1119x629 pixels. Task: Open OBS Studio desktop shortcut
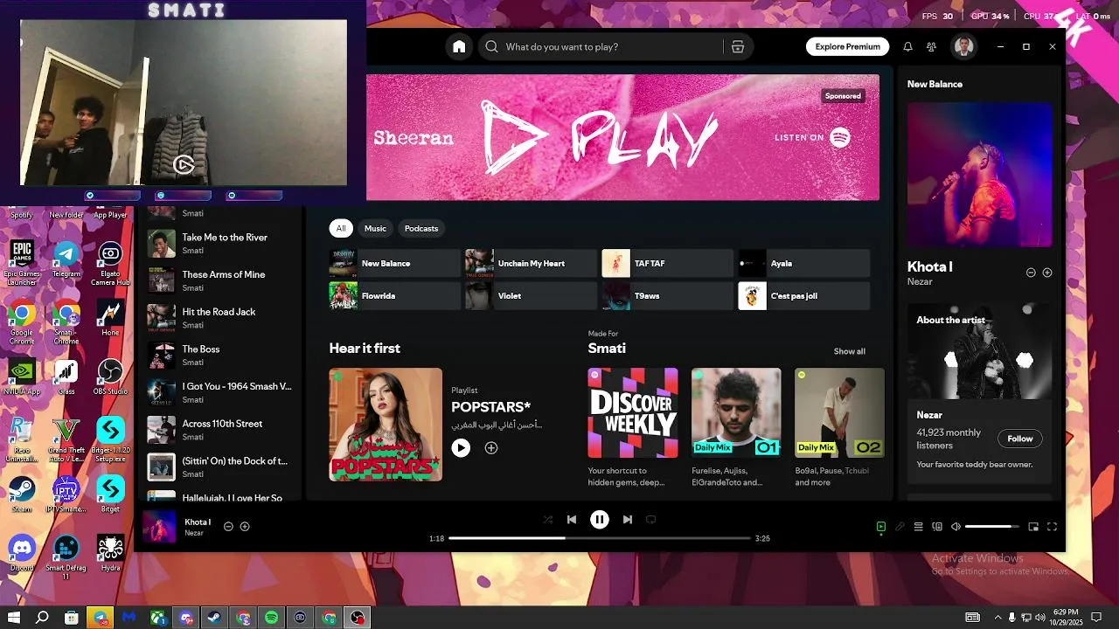pyautogui.click(x=110, y=377)
